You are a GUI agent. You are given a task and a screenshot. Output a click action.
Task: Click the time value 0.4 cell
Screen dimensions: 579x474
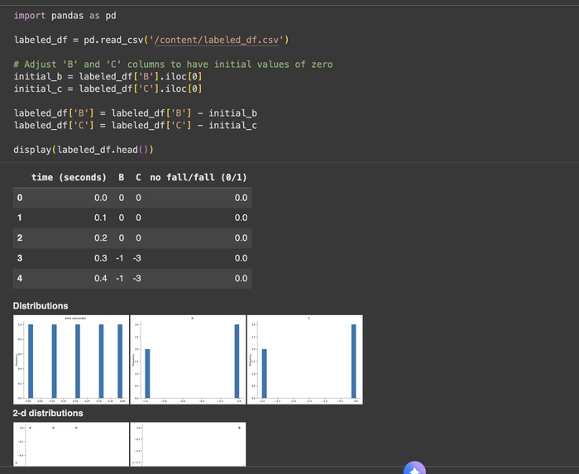click(x=100, y=278)
